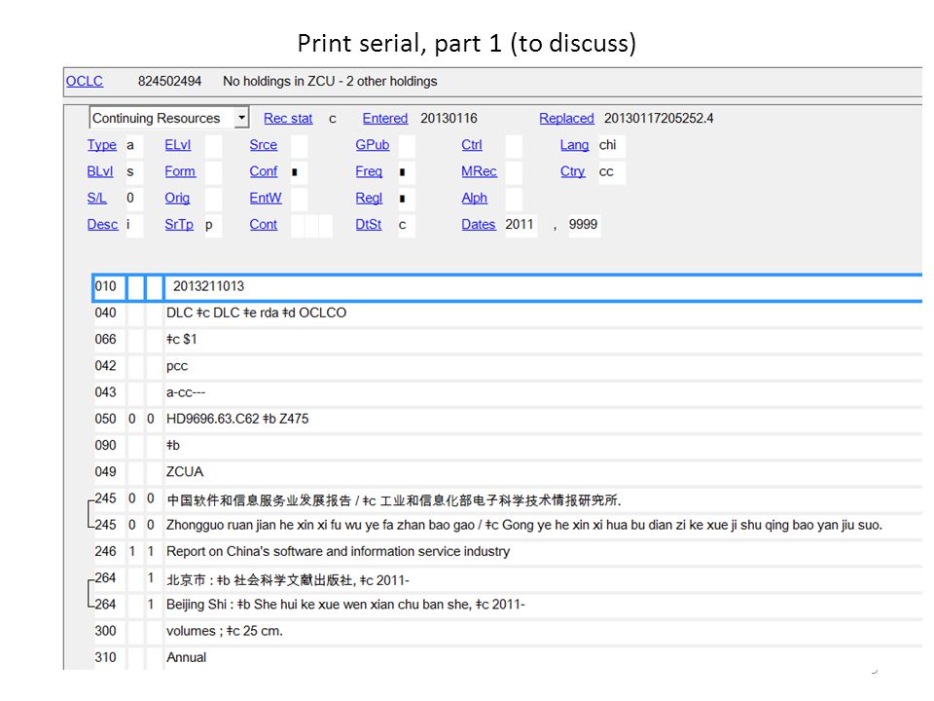Open the Ctry fixed-field link
Screen dimensions: 934x701
572,171
